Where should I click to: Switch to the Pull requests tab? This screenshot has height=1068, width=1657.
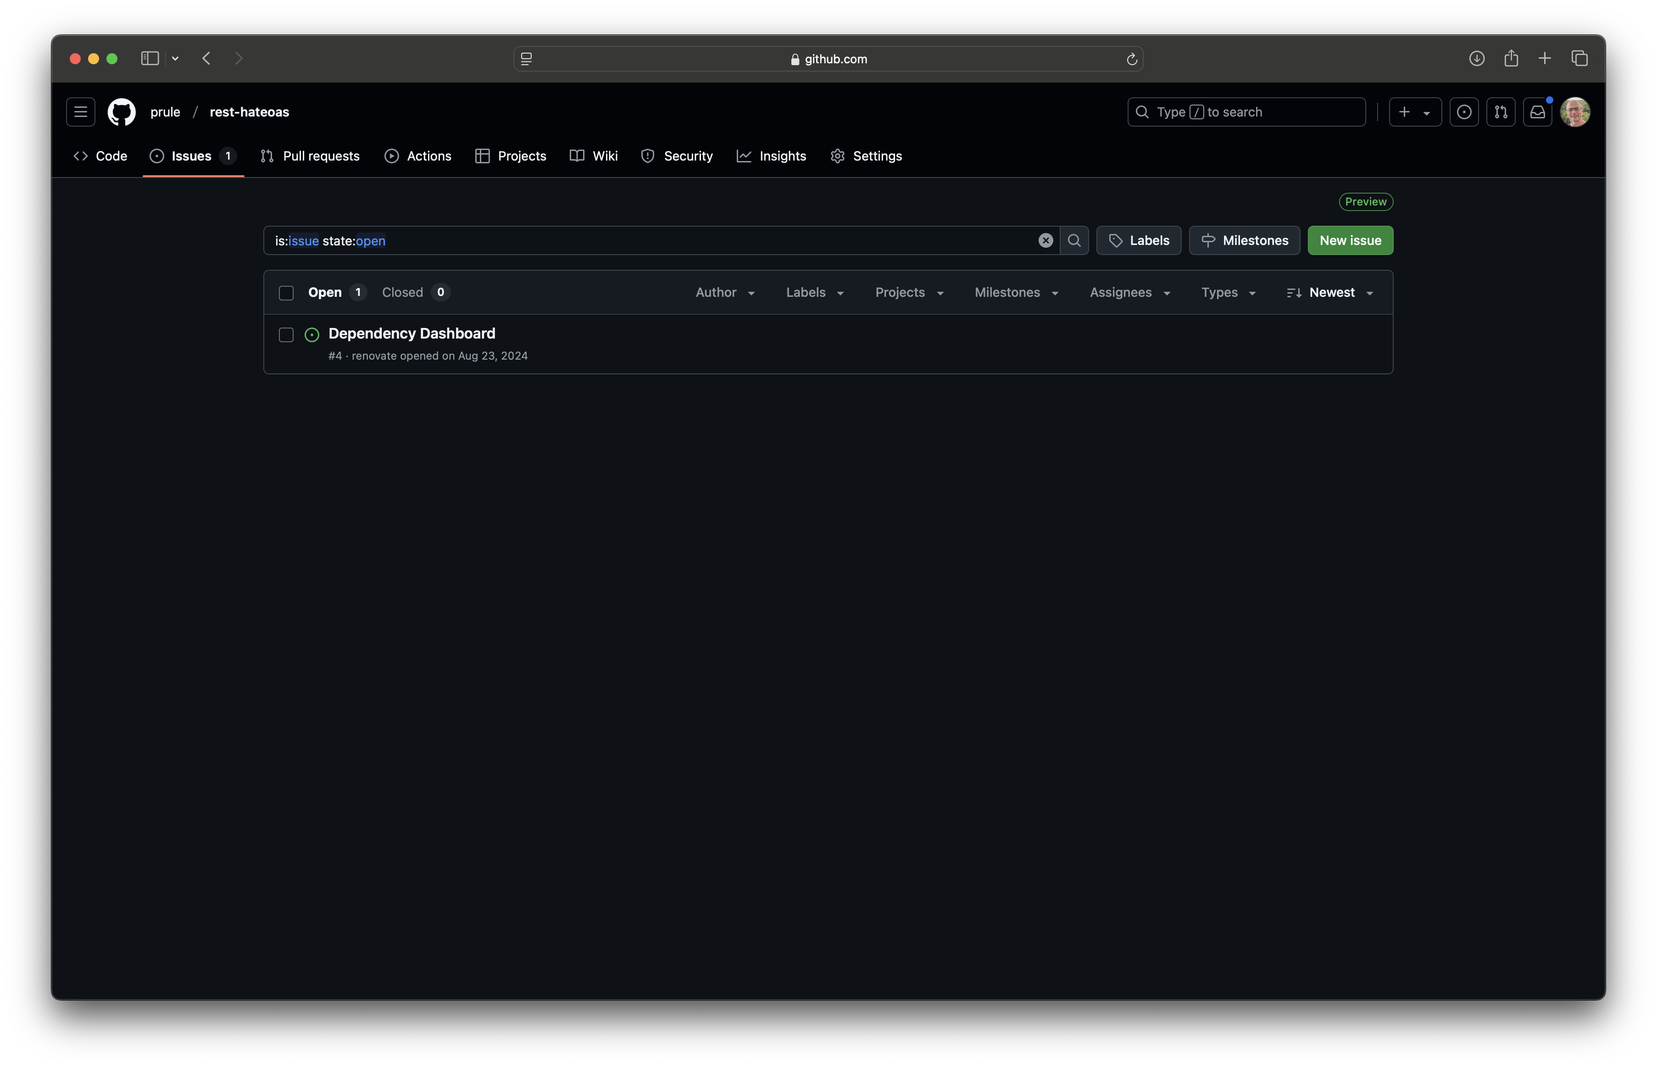tap(310, 156)
